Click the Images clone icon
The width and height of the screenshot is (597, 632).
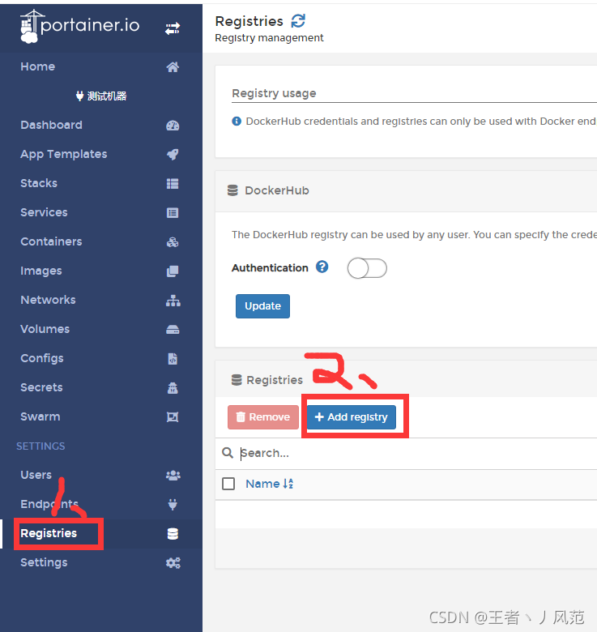tap(173, 271)
